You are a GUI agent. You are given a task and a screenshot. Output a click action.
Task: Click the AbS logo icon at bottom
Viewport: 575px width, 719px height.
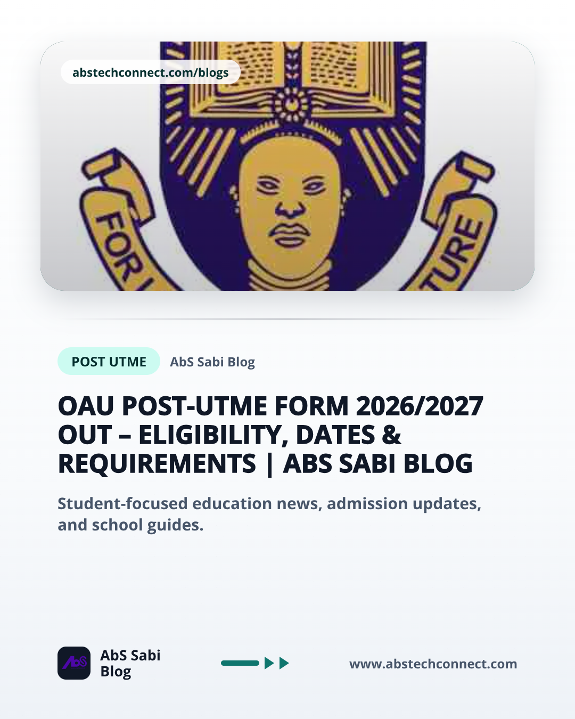point(74,663)
